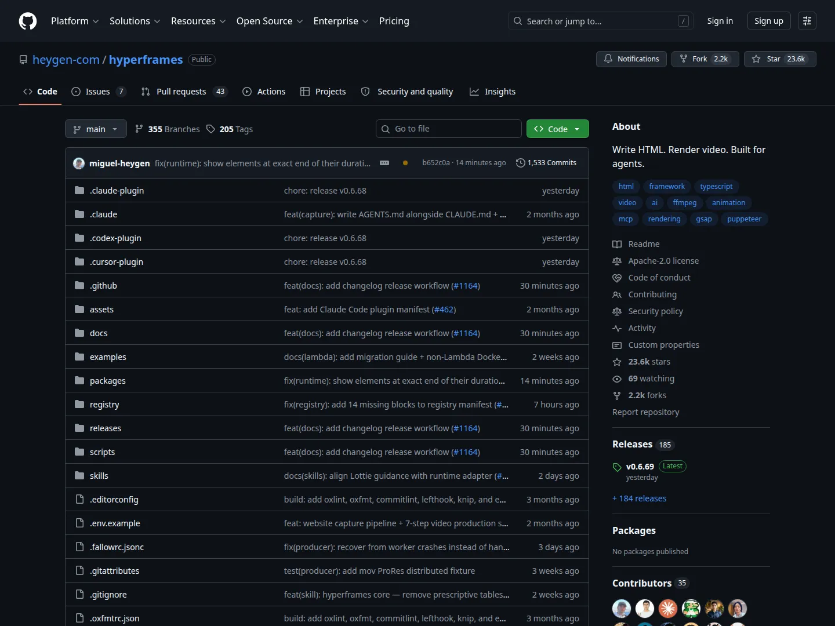Expand the Enterprise menu

click(341, 21)
